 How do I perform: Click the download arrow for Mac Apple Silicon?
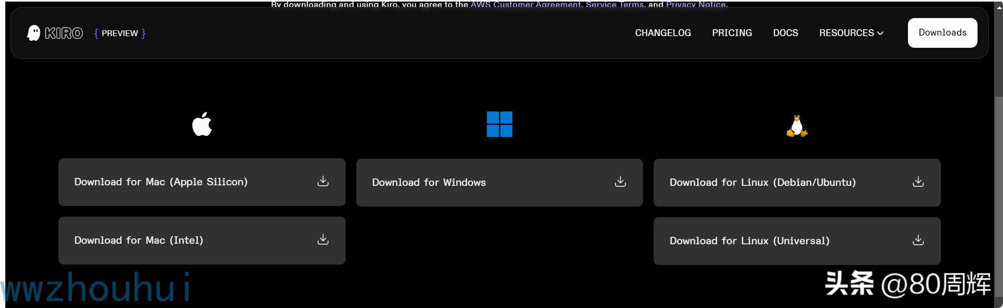coord(323,181)
